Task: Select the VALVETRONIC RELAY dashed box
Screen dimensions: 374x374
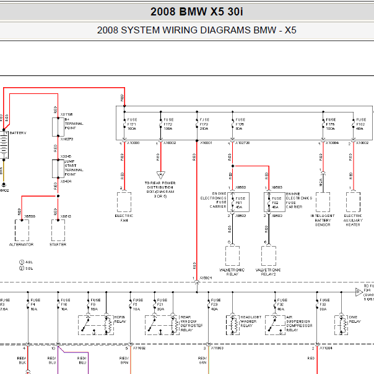Action: (x=233, y=256)
